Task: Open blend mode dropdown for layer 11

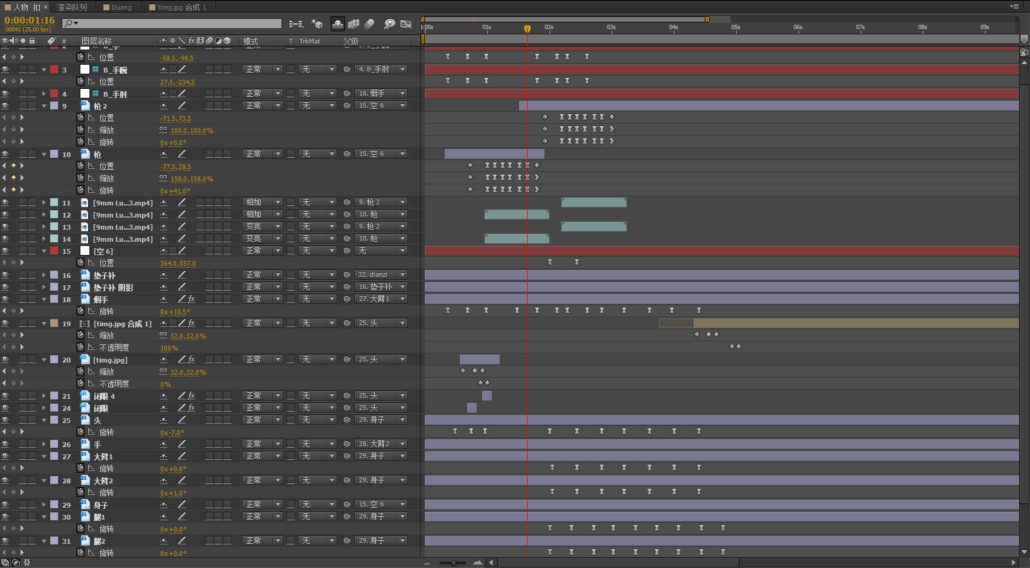Action: point(262,202)
